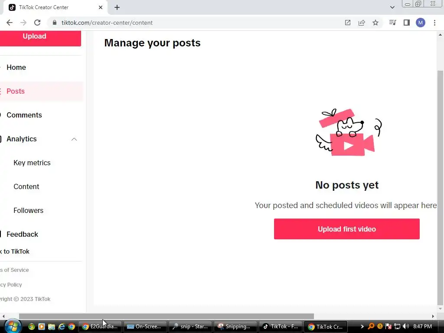Click the volume speaker tray icon
The height and width of the screenshot is (333, 444).
[x=406, y=326]
